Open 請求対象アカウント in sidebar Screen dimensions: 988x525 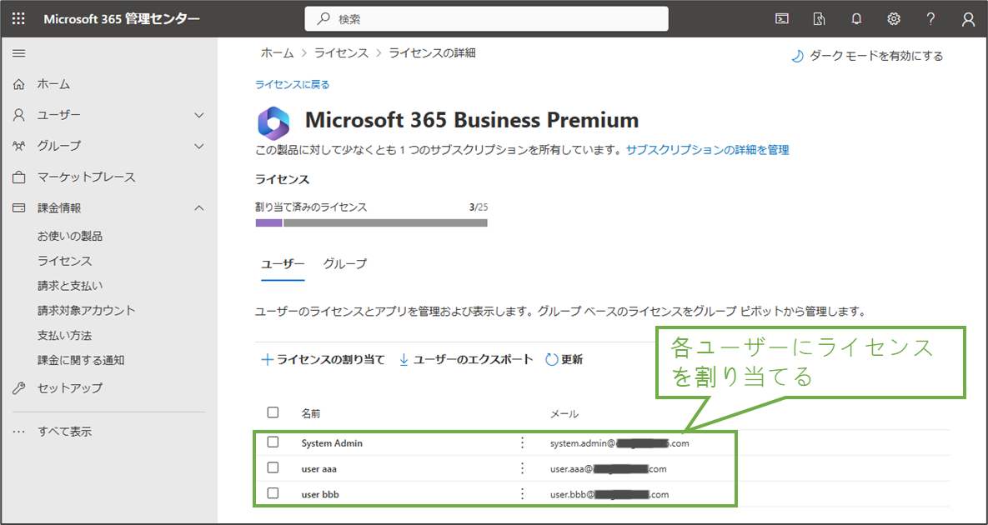point(87,310)
